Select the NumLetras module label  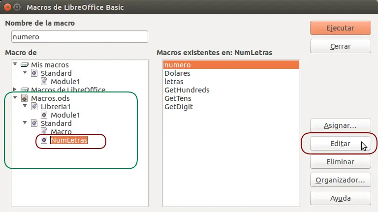(69, 140)
